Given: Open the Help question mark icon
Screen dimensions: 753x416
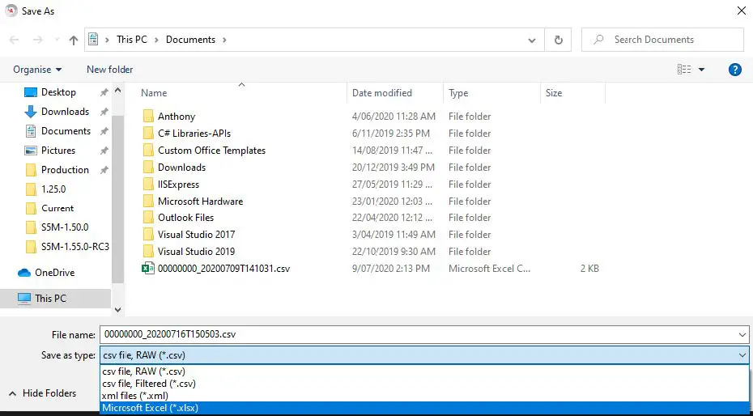Looking at the screenshot, I should click(735, 70).
